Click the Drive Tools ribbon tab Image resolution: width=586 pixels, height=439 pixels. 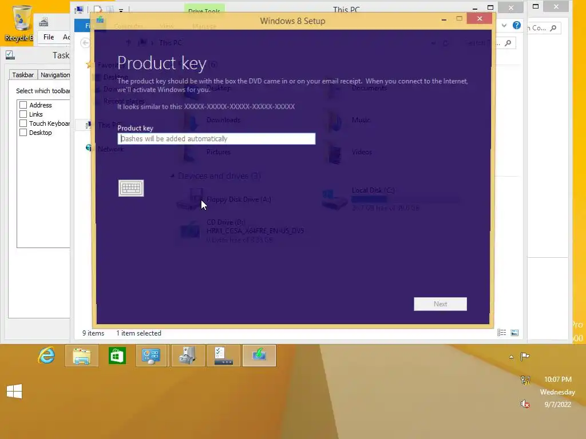point(204,9)
